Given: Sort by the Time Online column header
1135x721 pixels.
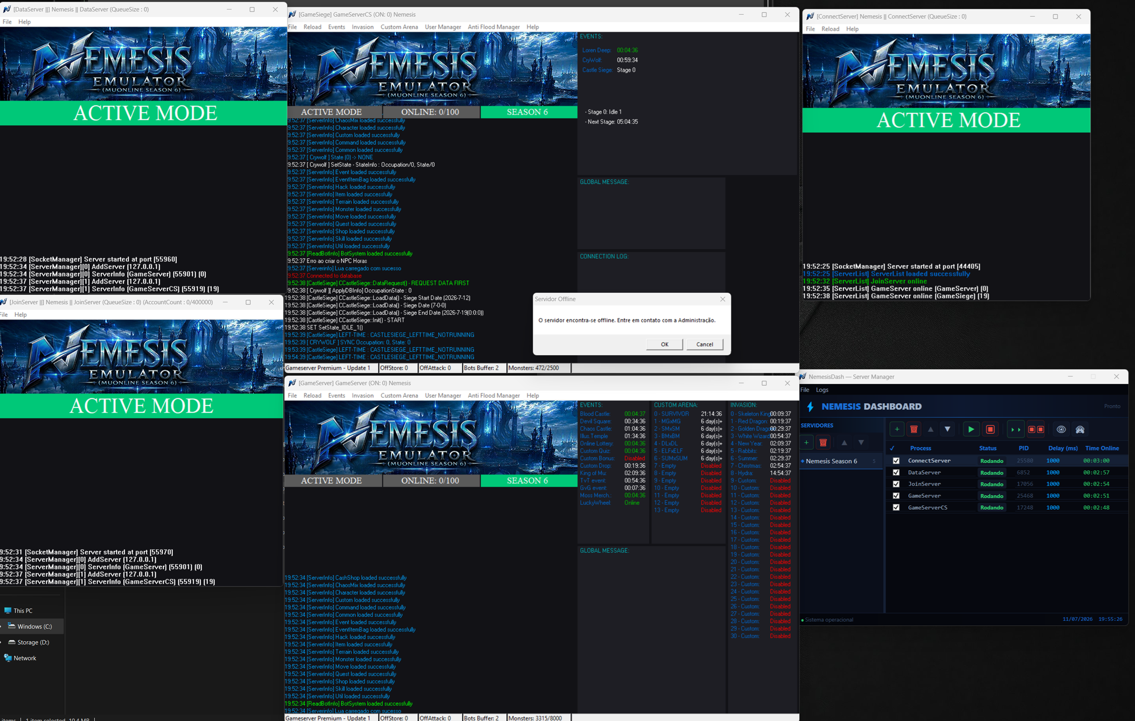Looking at the screenshot, I should [x=1102, y=448].
